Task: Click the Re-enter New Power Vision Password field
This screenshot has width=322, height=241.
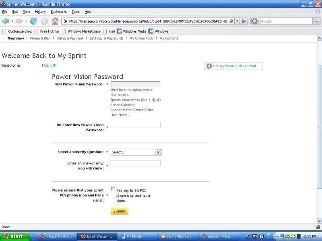Action: [136, 125]
